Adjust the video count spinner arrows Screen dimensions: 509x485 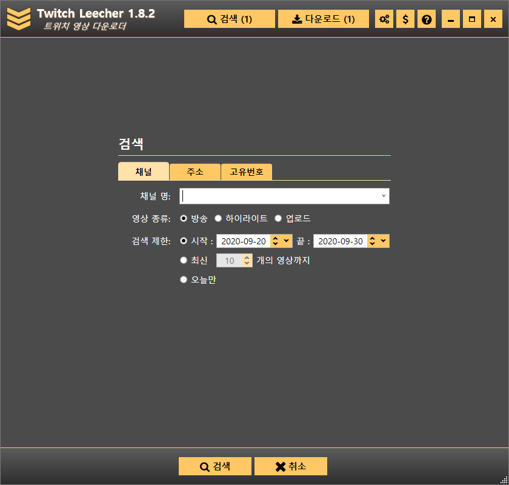(x=247, y=261)
